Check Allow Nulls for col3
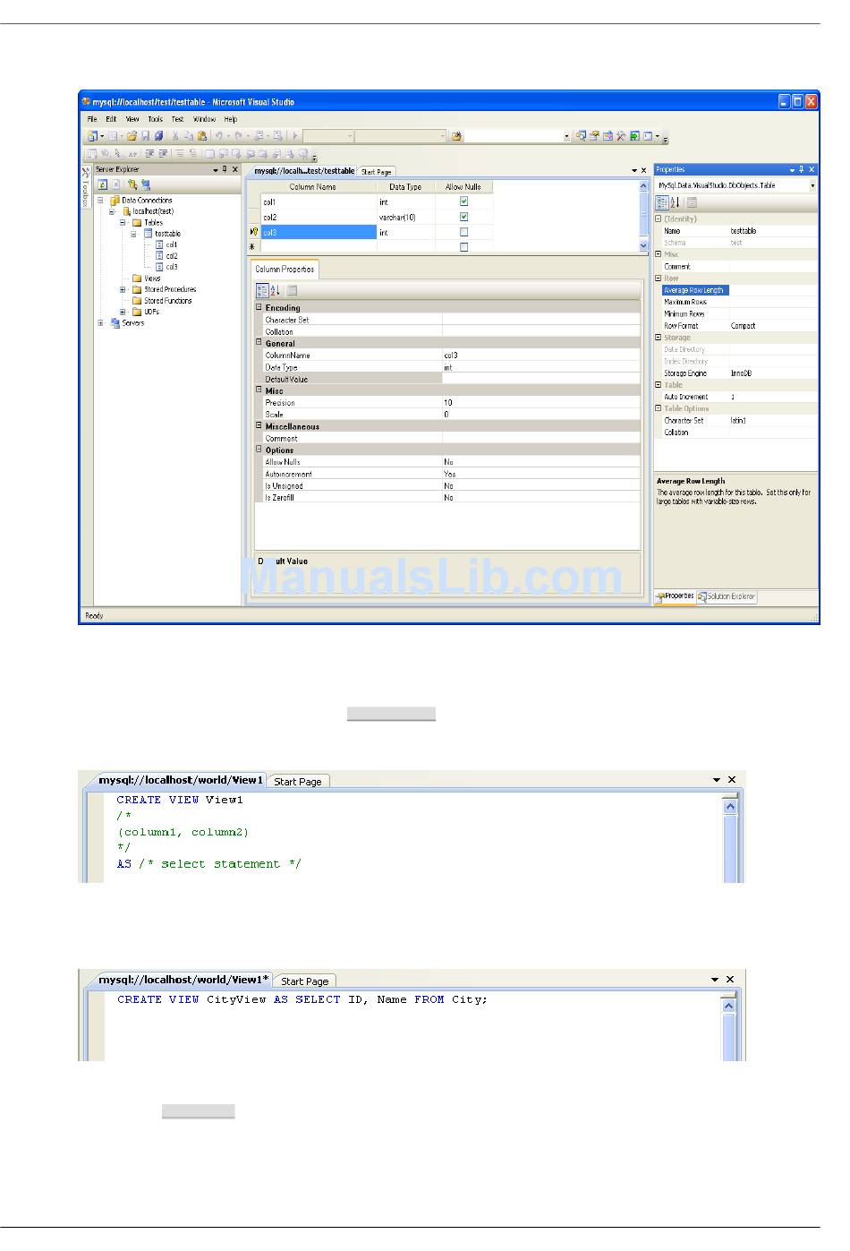 coord(463,232)
